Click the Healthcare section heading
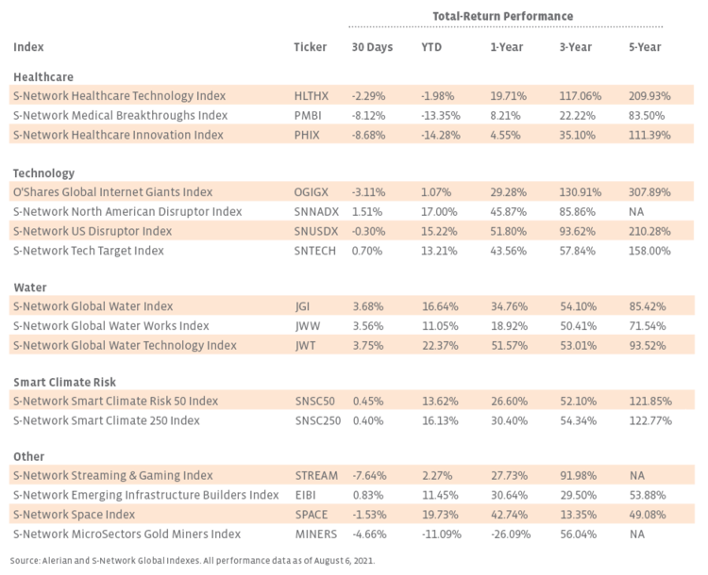This screenshot has width=708, height=575. pos(43,76)
